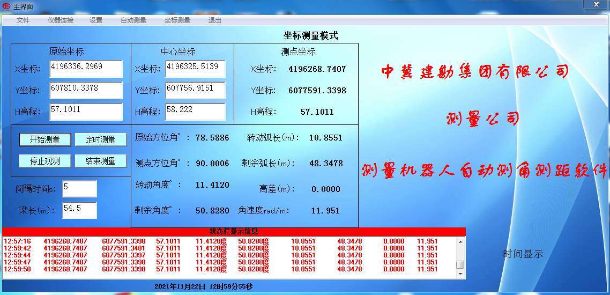Focus the 中心坐标 H高程 input field
This screenshot has height=295, width=610.
click(x=195, y=112)
